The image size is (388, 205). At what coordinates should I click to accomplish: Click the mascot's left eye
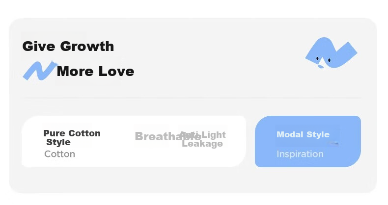(x=317, y=58)
